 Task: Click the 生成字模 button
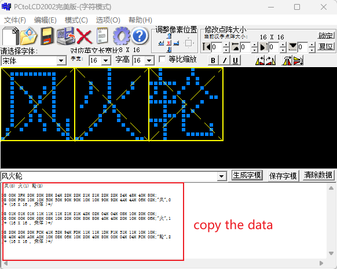[247, 175]
